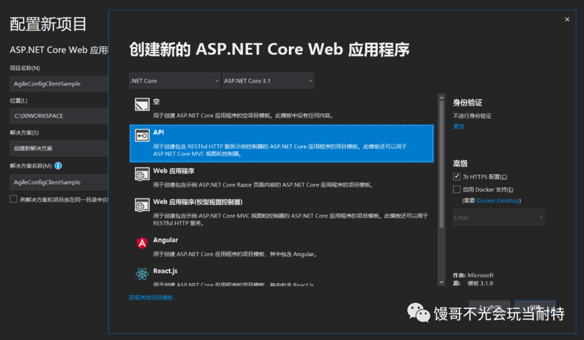Click the MVC web application globe icon
The image size is (584, 340).
(x=142, y=205)
